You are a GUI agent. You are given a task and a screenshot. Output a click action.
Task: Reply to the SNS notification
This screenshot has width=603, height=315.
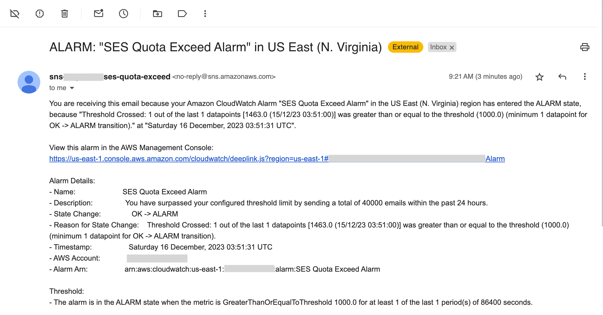point(562,77)
